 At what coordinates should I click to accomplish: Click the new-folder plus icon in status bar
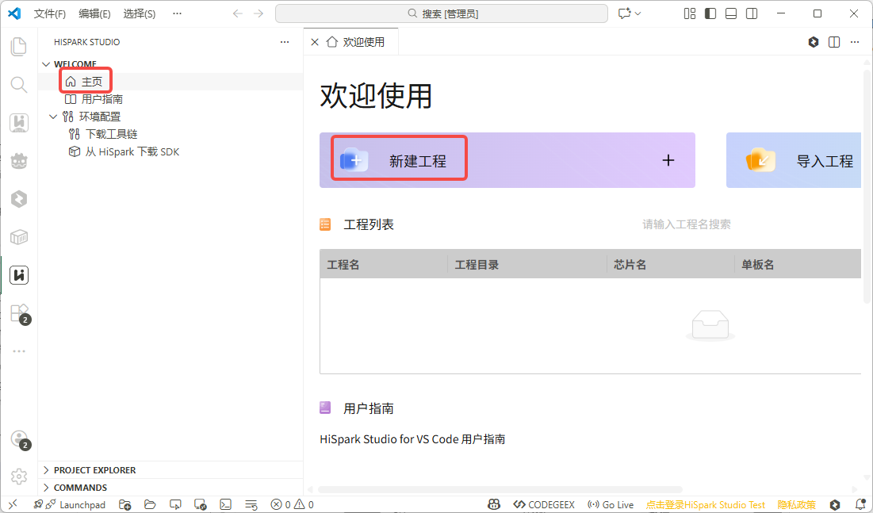[125, 504]
